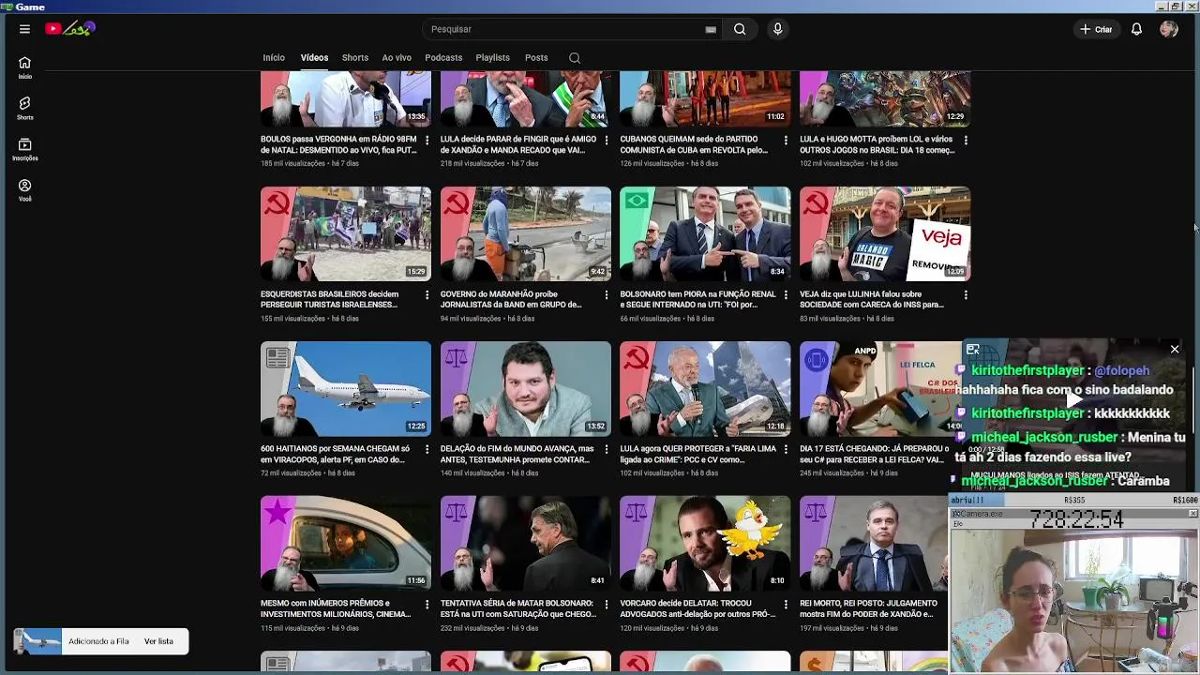
Task: Play the LULA agora QUER PROTEGER thumbnail
Action: (x=705, y=388)
